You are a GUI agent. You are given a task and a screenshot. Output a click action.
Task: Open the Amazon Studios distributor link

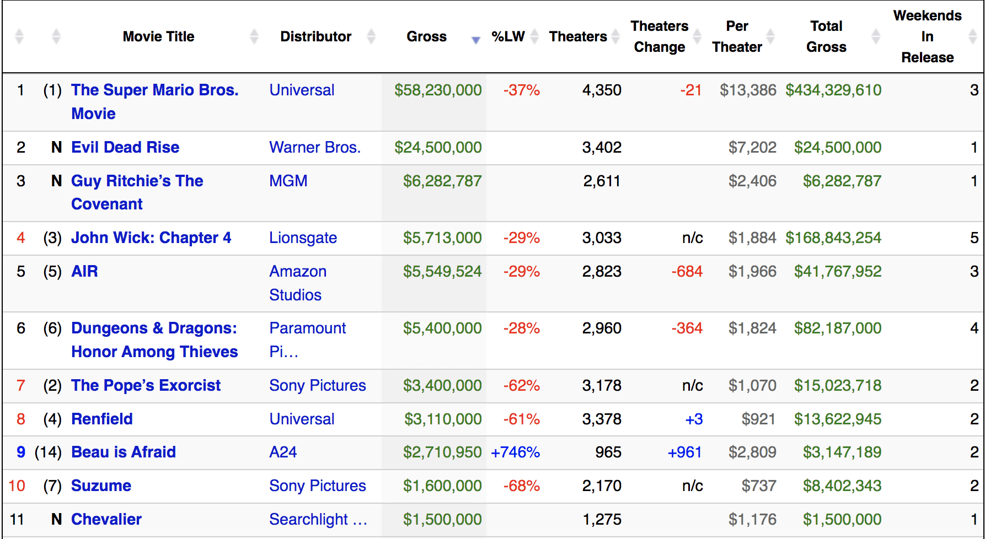click(298, 283)
